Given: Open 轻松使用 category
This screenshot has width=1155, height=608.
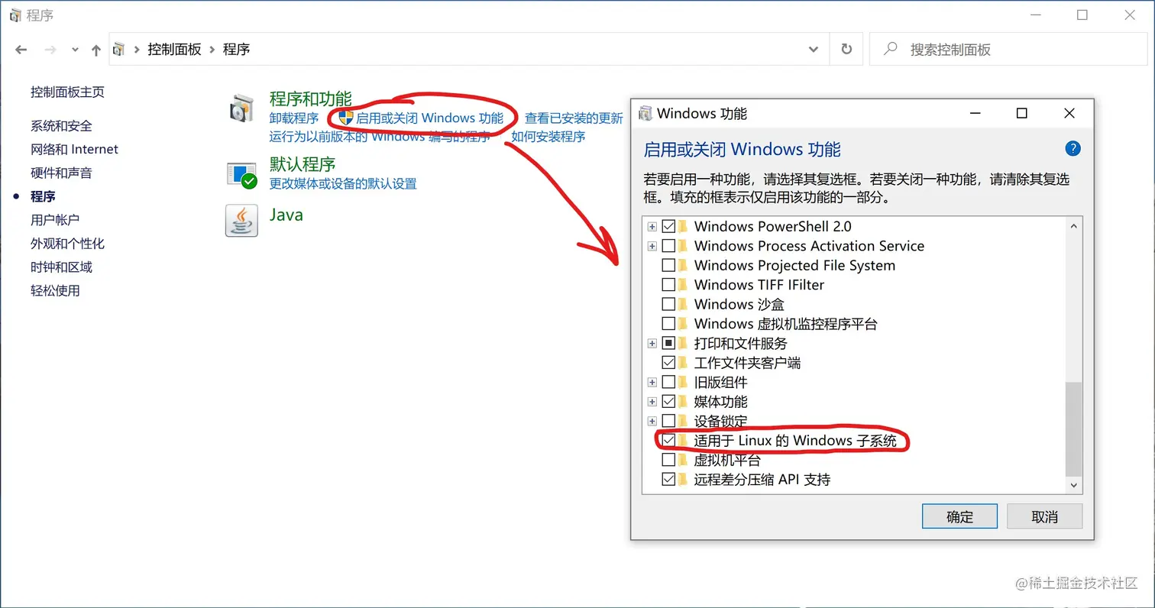Looking at the screenshot, I should click(55, 291).
